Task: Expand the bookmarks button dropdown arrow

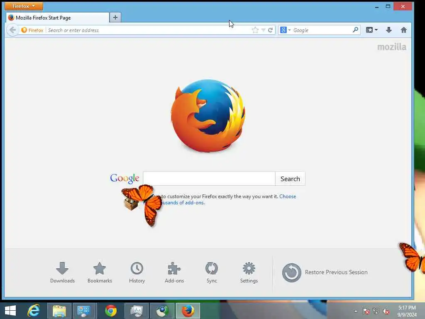Action: coord(376,30)
